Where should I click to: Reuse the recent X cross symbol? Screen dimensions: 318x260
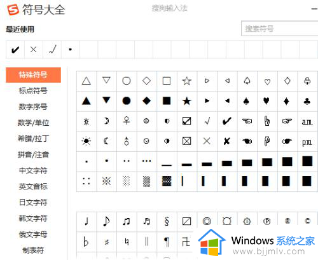pos(33,50)
